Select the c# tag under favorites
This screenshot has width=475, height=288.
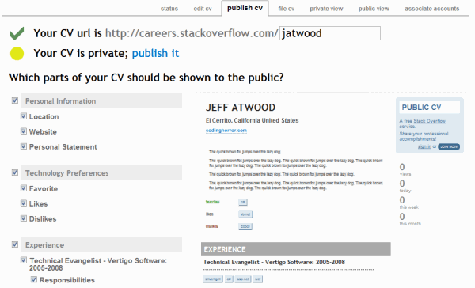pos(243,202)
